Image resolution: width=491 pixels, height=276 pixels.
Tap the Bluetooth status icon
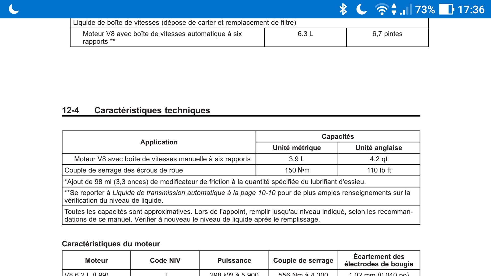(343, 9)
